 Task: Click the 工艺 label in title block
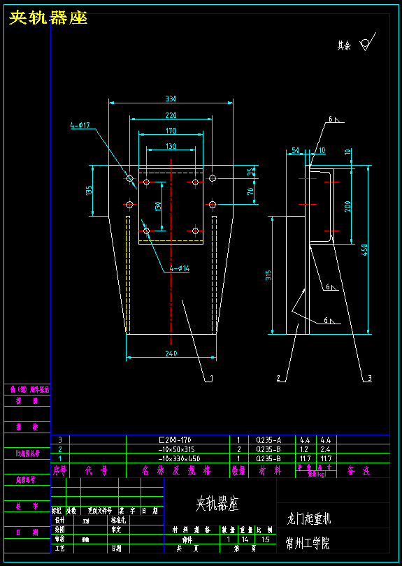pyautogui.click(x=60, y=549)
